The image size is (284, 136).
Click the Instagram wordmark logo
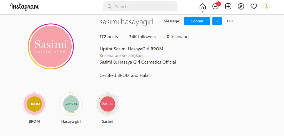pos(24,7)
